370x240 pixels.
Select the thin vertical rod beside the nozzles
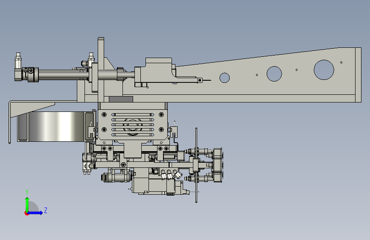coord(196,165)
